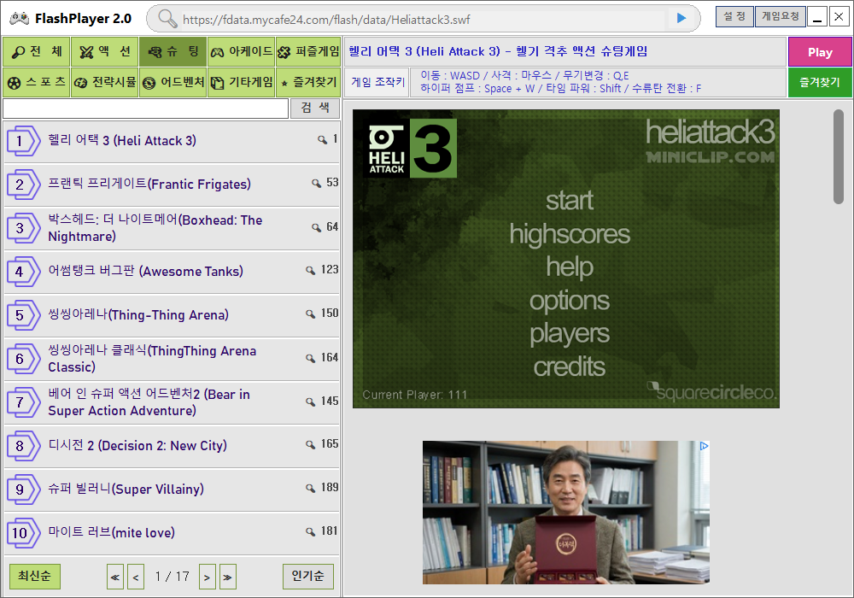Screen dimensions: 854x598
Task: Click start in Heli Attack 3 menu
Action: tap(569, 201)
